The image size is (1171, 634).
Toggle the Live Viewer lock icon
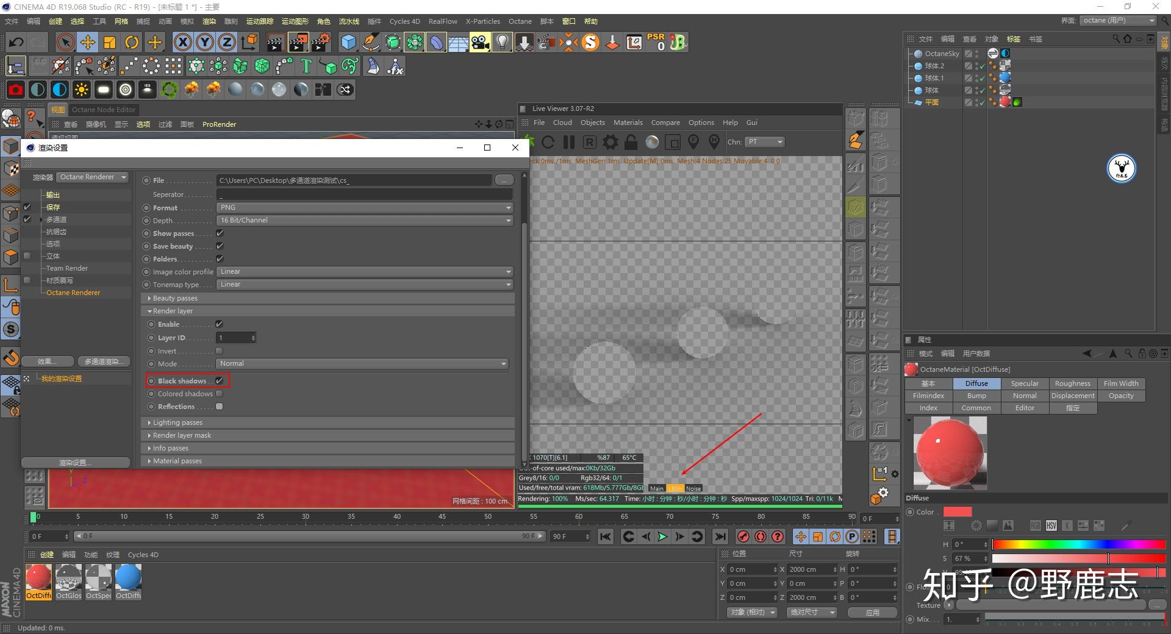[631, 143]
